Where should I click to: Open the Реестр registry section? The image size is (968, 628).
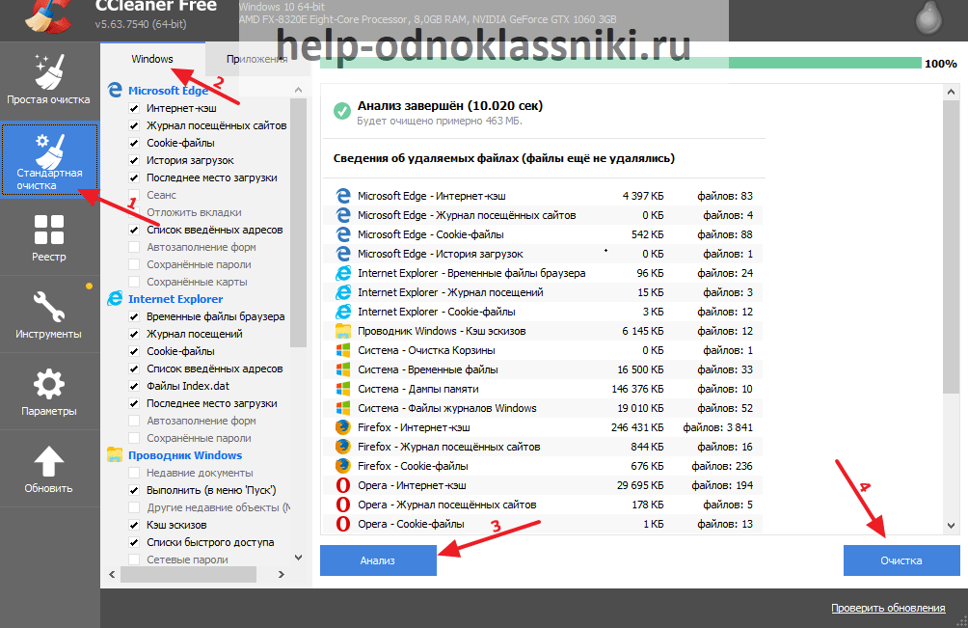(48, 237)
